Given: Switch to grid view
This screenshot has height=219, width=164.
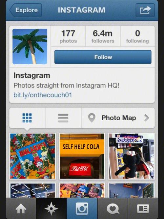Looking at the screenshot, I should pos(27,118).
